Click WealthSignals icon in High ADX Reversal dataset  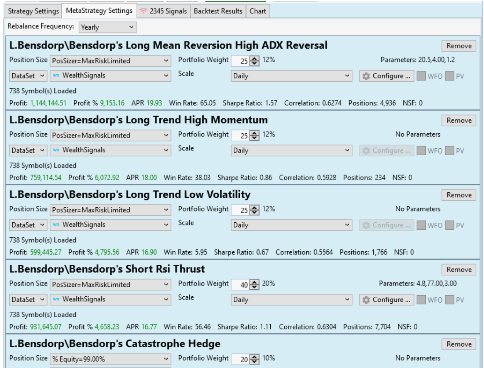[56, 76]
